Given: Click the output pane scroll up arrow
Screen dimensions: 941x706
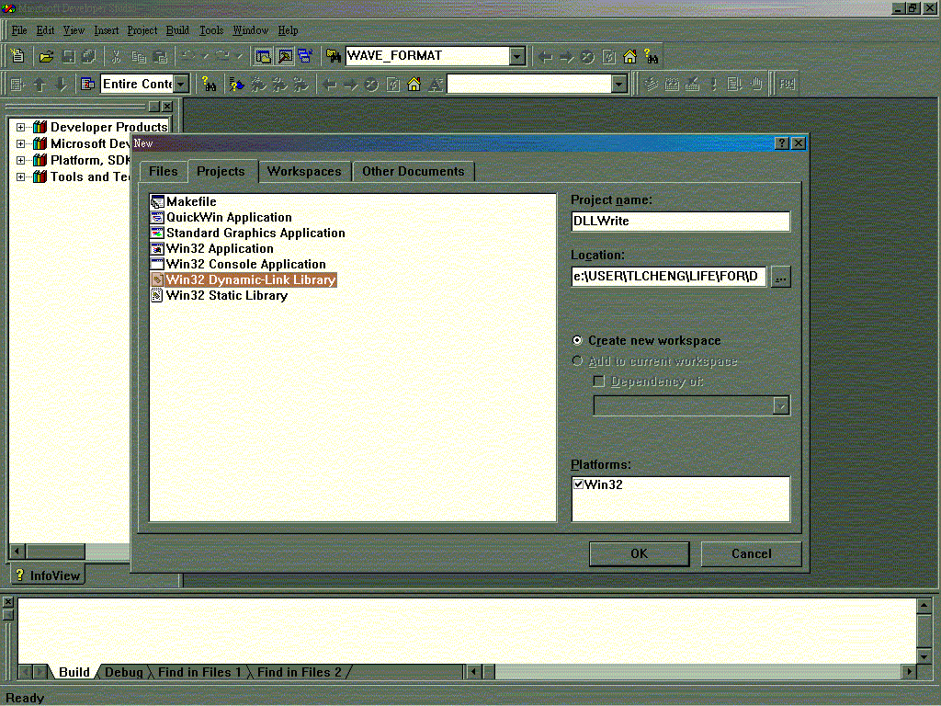Looking at the screenshot, I should pos(924,605).
